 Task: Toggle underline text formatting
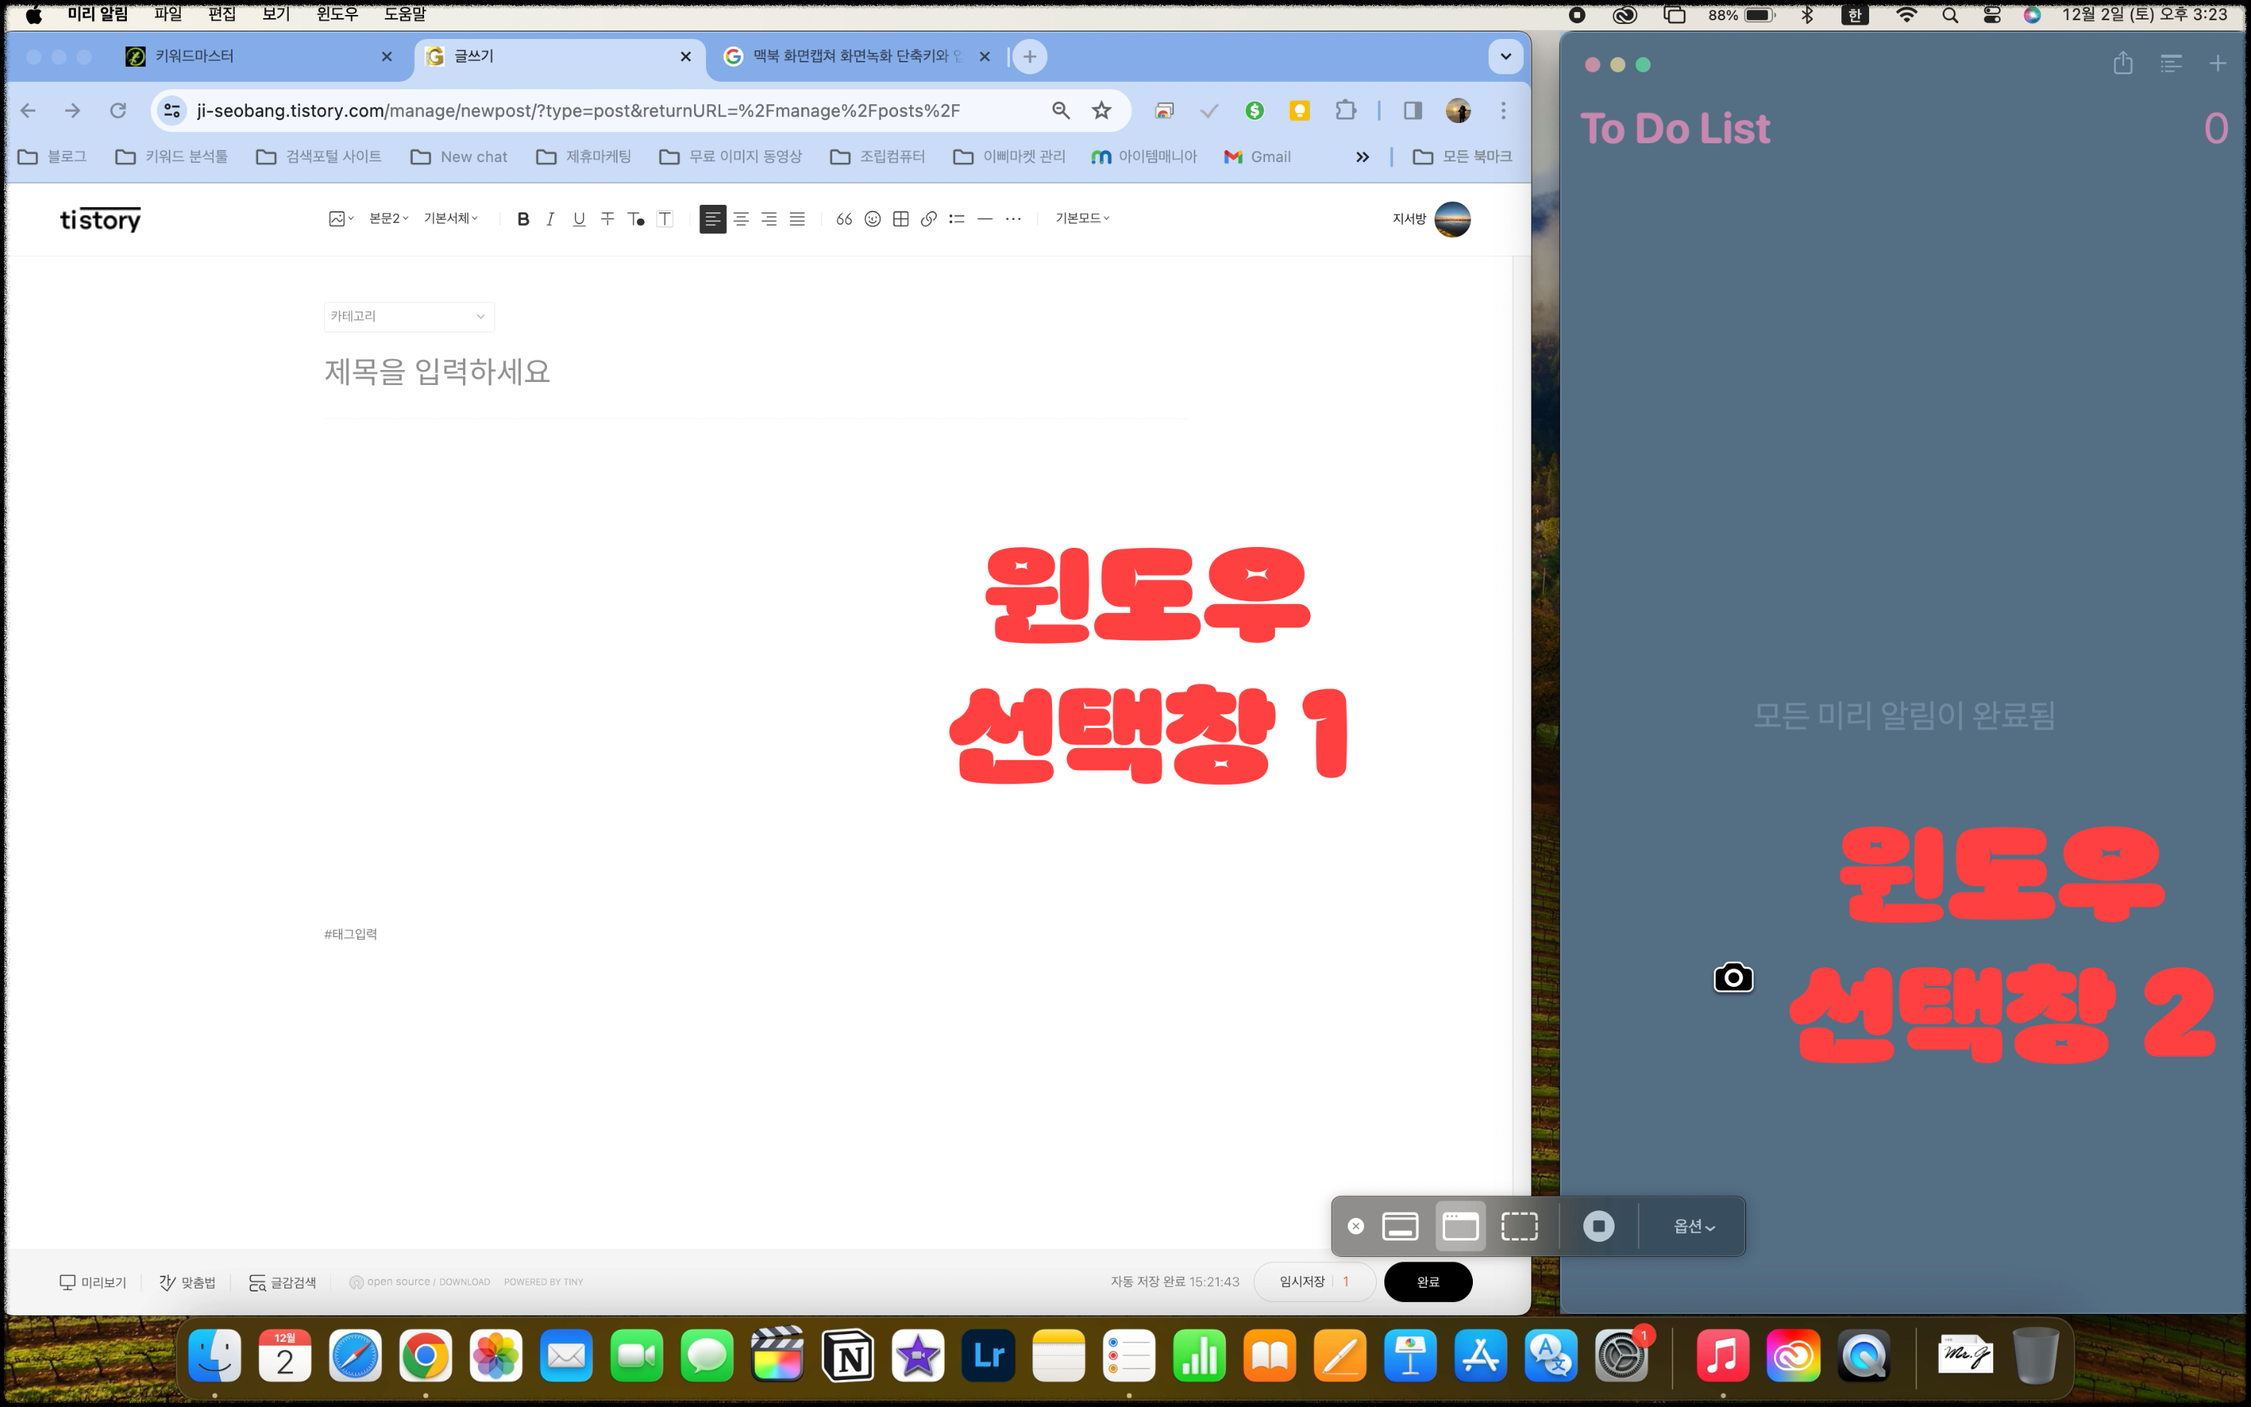(x=579, y=218)
